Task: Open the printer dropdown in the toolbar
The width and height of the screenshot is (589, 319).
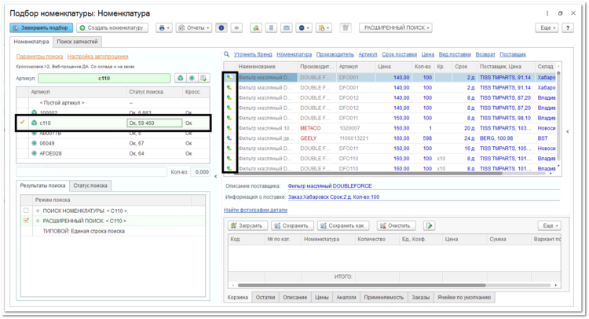Action: (x=164, y=27)
